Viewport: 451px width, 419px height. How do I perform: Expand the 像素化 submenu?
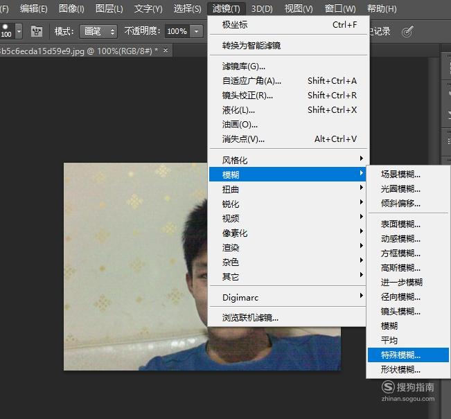[x=288, y=233]
